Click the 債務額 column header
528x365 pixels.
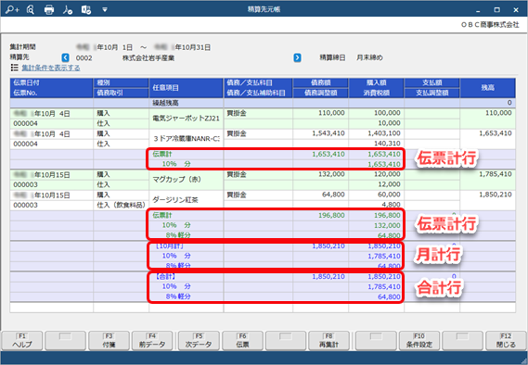320,83
